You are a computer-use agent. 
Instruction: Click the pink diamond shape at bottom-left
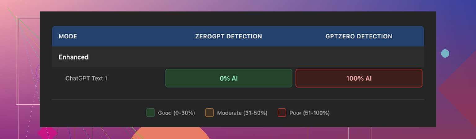point(47,133)
